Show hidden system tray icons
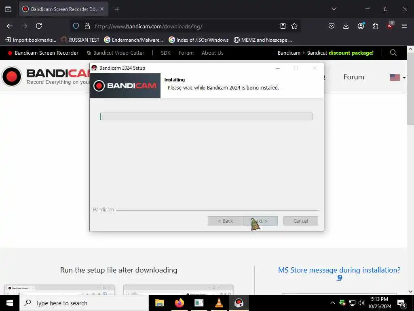Viewport: 414px width, 311px height. pos(333,303)
